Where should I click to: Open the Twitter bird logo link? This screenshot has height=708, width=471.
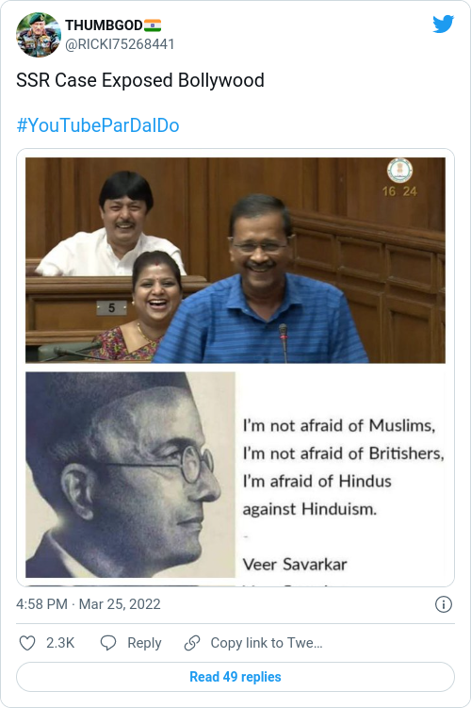pos(443,24)
